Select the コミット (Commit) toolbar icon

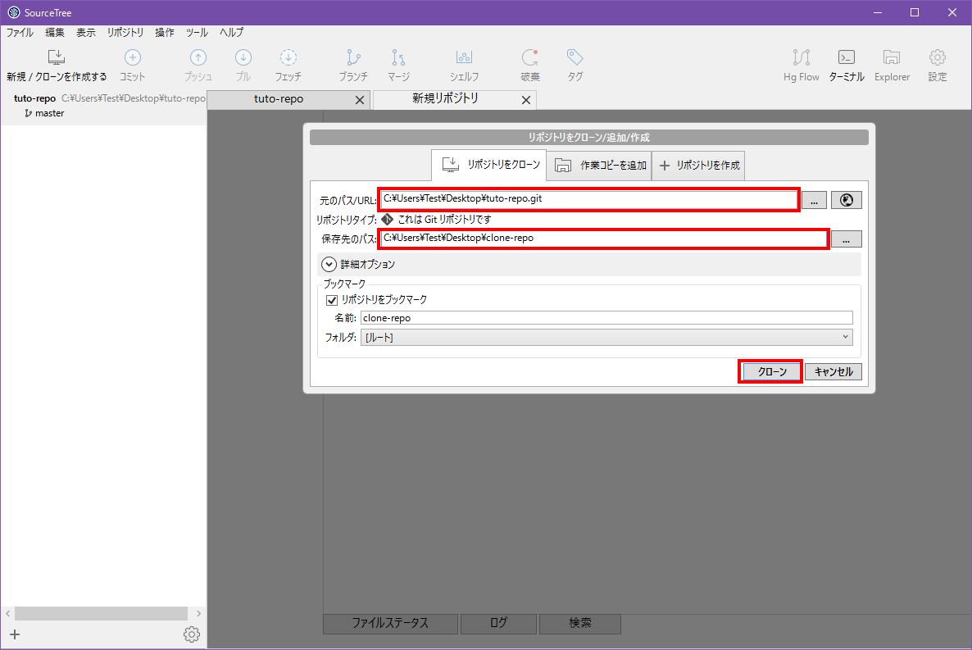(132, 64)
